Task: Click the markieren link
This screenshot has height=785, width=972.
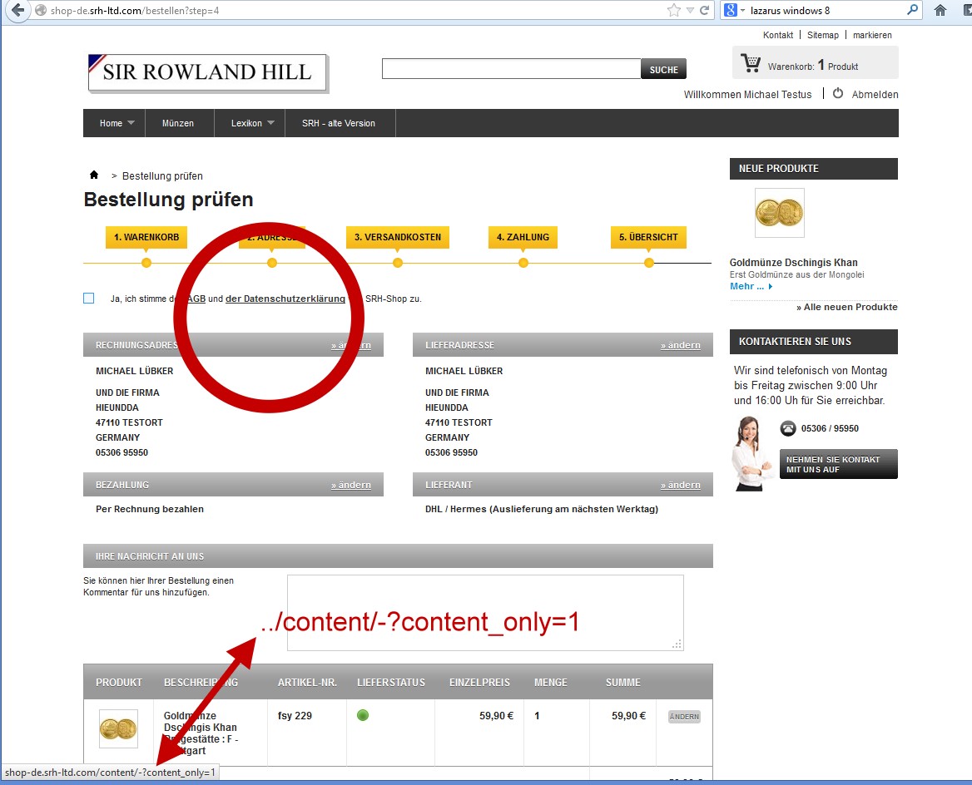Action: (x=872, y=35)
